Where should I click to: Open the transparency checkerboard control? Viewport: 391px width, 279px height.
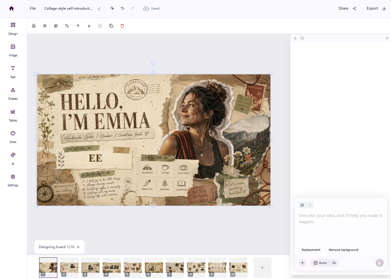[100, 26]
